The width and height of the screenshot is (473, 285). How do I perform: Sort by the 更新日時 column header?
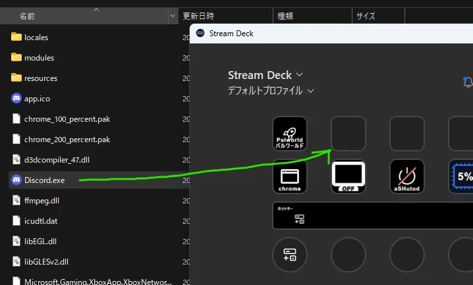click(226, 16)
